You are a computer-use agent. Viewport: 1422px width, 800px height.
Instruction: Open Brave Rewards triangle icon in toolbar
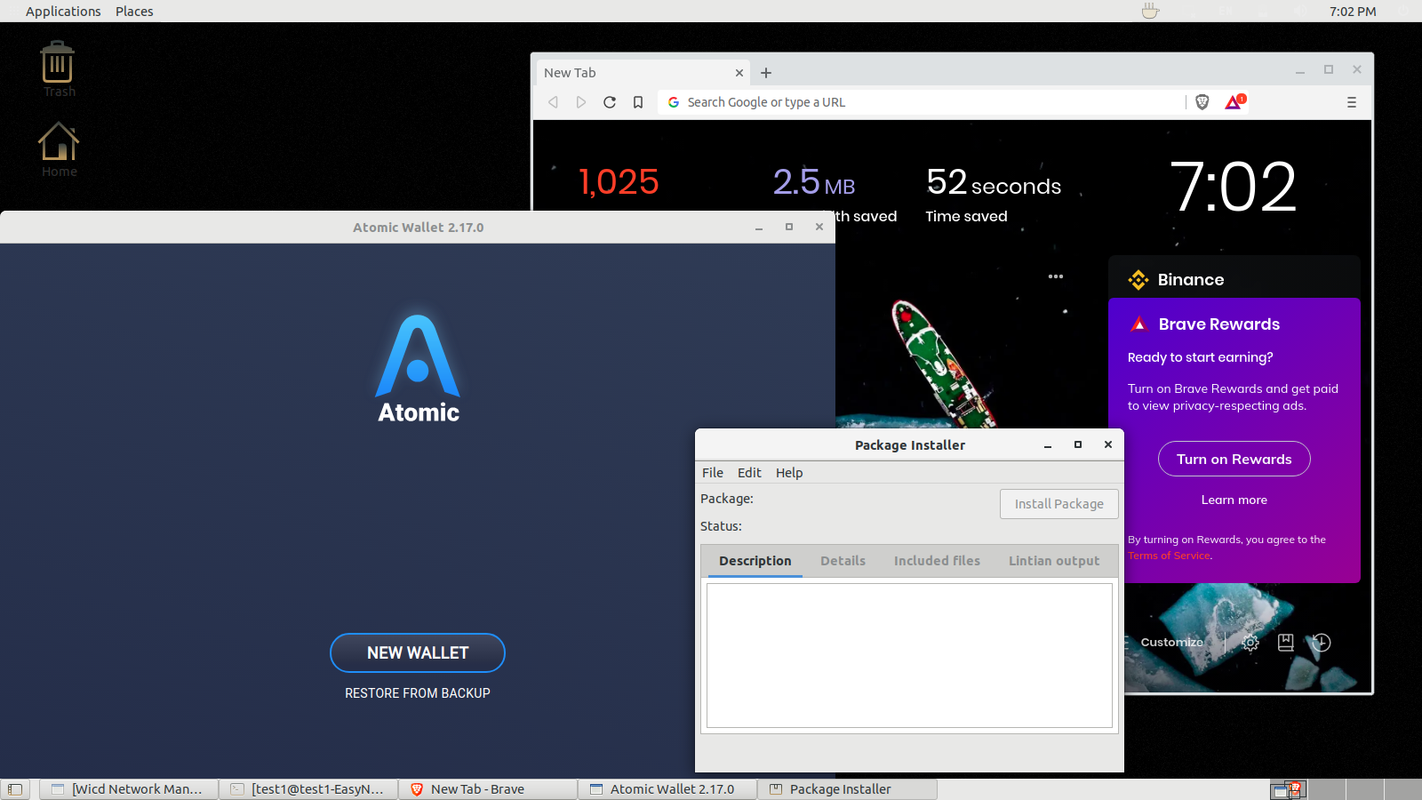1234,102
